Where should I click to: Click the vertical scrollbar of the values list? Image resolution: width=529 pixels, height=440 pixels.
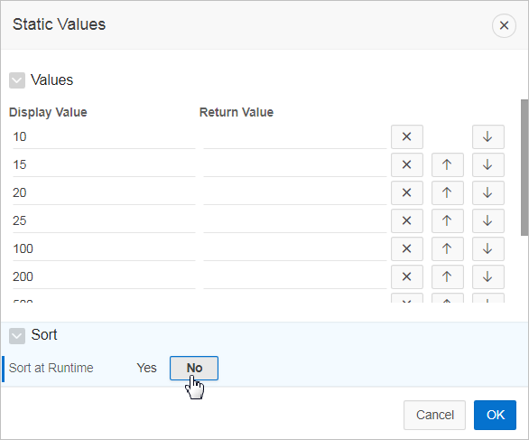(x=524, y=167)
